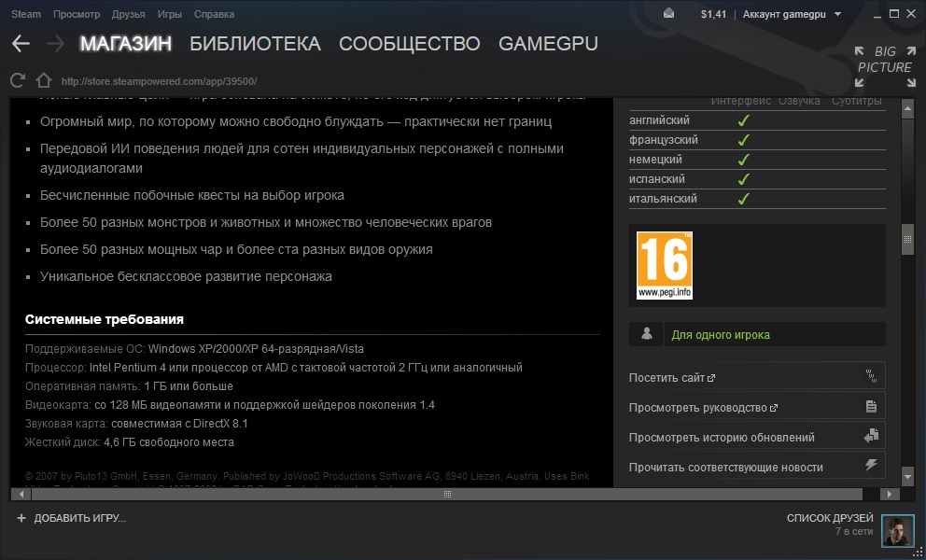Open the inbox envelope icon
Image resolution: width=926 pixels, height=560 pixels.
pos(668,14)
